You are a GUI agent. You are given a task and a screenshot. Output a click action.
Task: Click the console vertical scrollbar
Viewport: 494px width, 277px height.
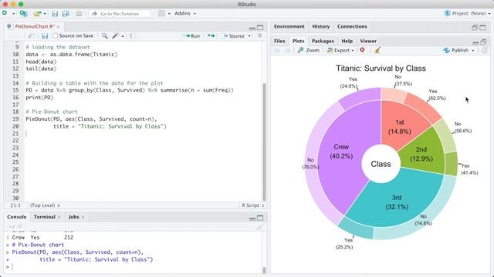pyautogui.click(x=264, y=270)
